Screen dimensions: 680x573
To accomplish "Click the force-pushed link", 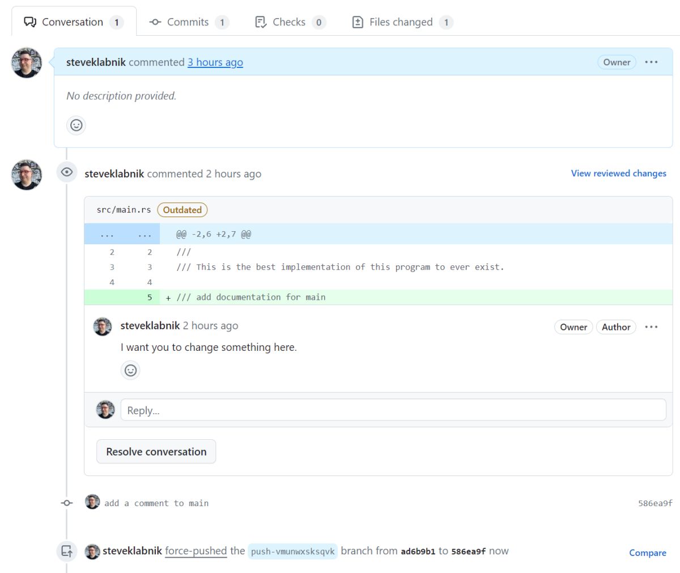I will pyautogui.click(x=196, y=551).
